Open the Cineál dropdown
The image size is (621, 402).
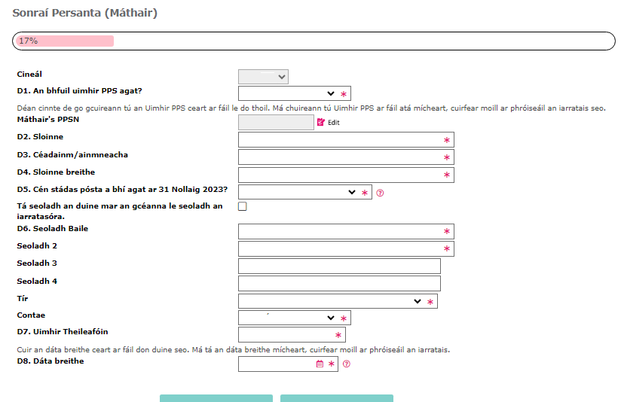[x=263, y=76]
